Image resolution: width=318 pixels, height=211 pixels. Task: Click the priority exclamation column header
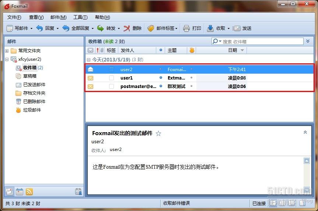(98, 50)
